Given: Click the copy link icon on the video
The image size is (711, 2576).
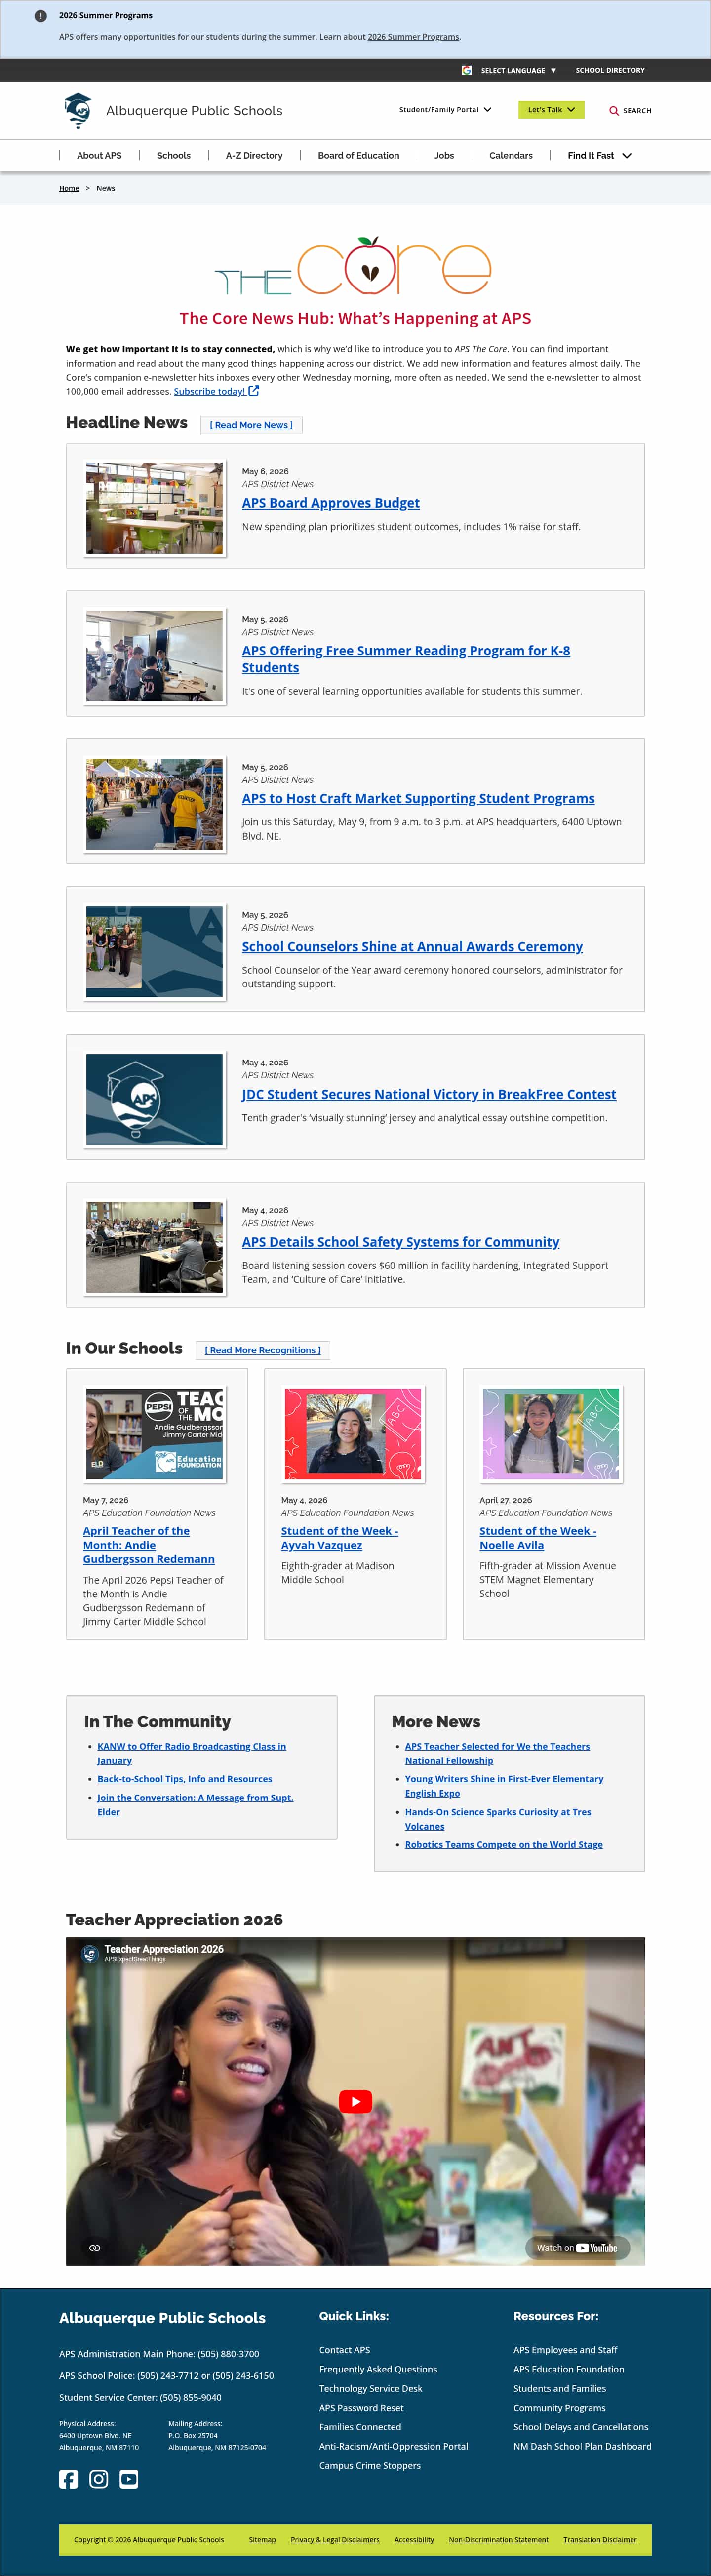Looking at the screenshot, I should 95,2248.
